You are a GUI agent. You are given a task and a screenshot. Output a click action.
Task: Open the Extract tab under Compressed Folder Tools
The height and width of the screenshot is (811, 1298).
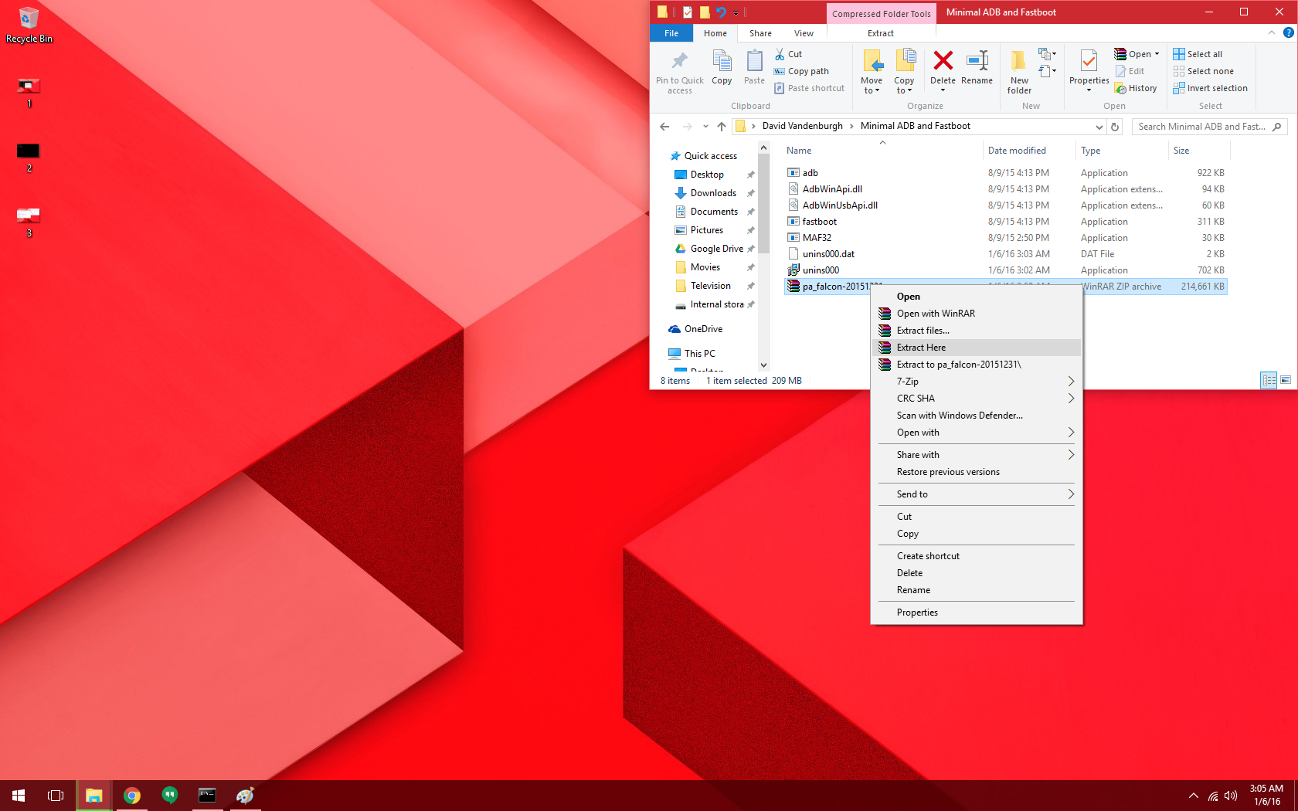tap(881, 33)
